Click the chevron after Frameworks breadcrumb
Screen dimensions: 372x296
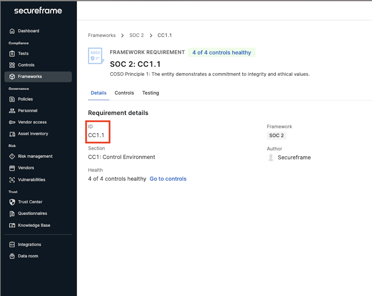tap(122, 35)
